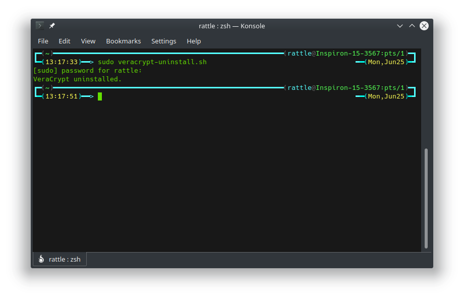This screenshot has height=299, width=464.
Task: Click the 'rattle : zsh — Konsole' window title
Action: point(231,26)
